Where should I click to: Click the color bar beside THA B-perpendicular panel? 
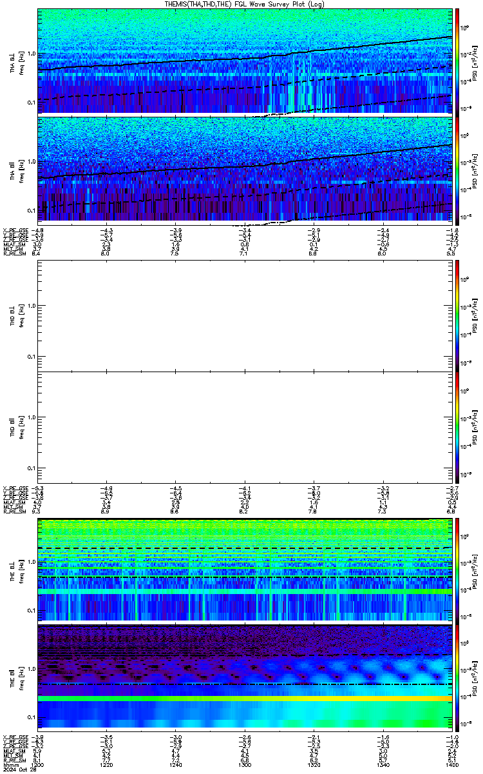457,61
